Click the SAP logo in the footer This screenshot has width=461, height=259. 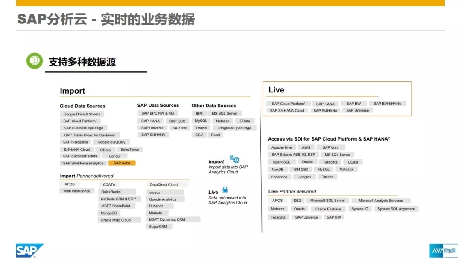point(30,250)
